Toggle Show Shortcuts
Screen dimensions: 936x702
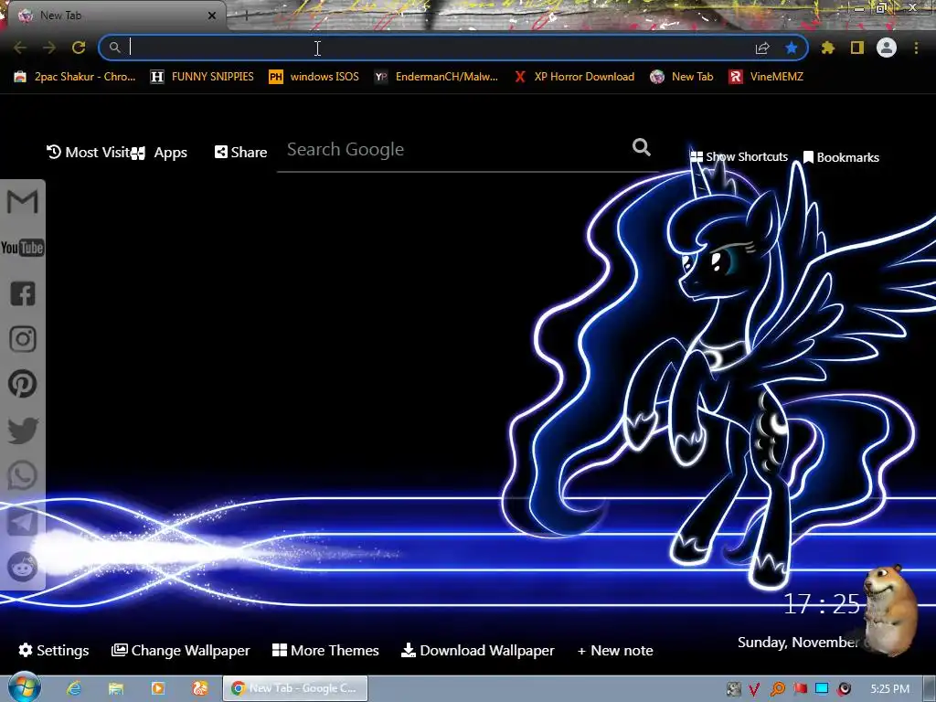[x=739, y=157]
